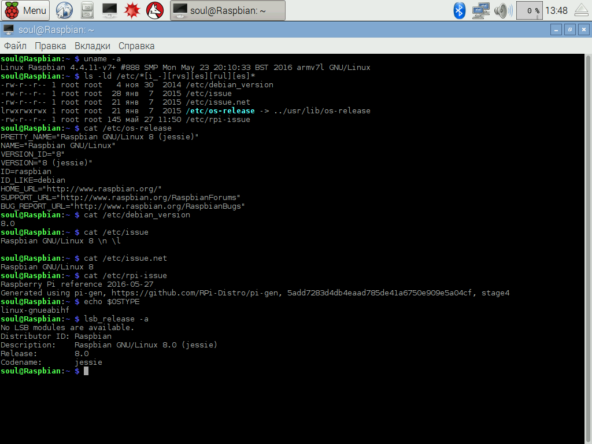This screenshot has height=444, width=592.
Task: Click the eject media tray icon
Action: point(582,10)
